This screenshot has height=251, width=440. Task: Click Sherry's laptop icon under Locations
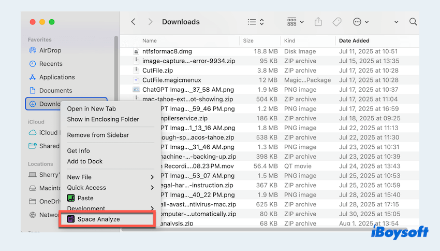point(33,175)
